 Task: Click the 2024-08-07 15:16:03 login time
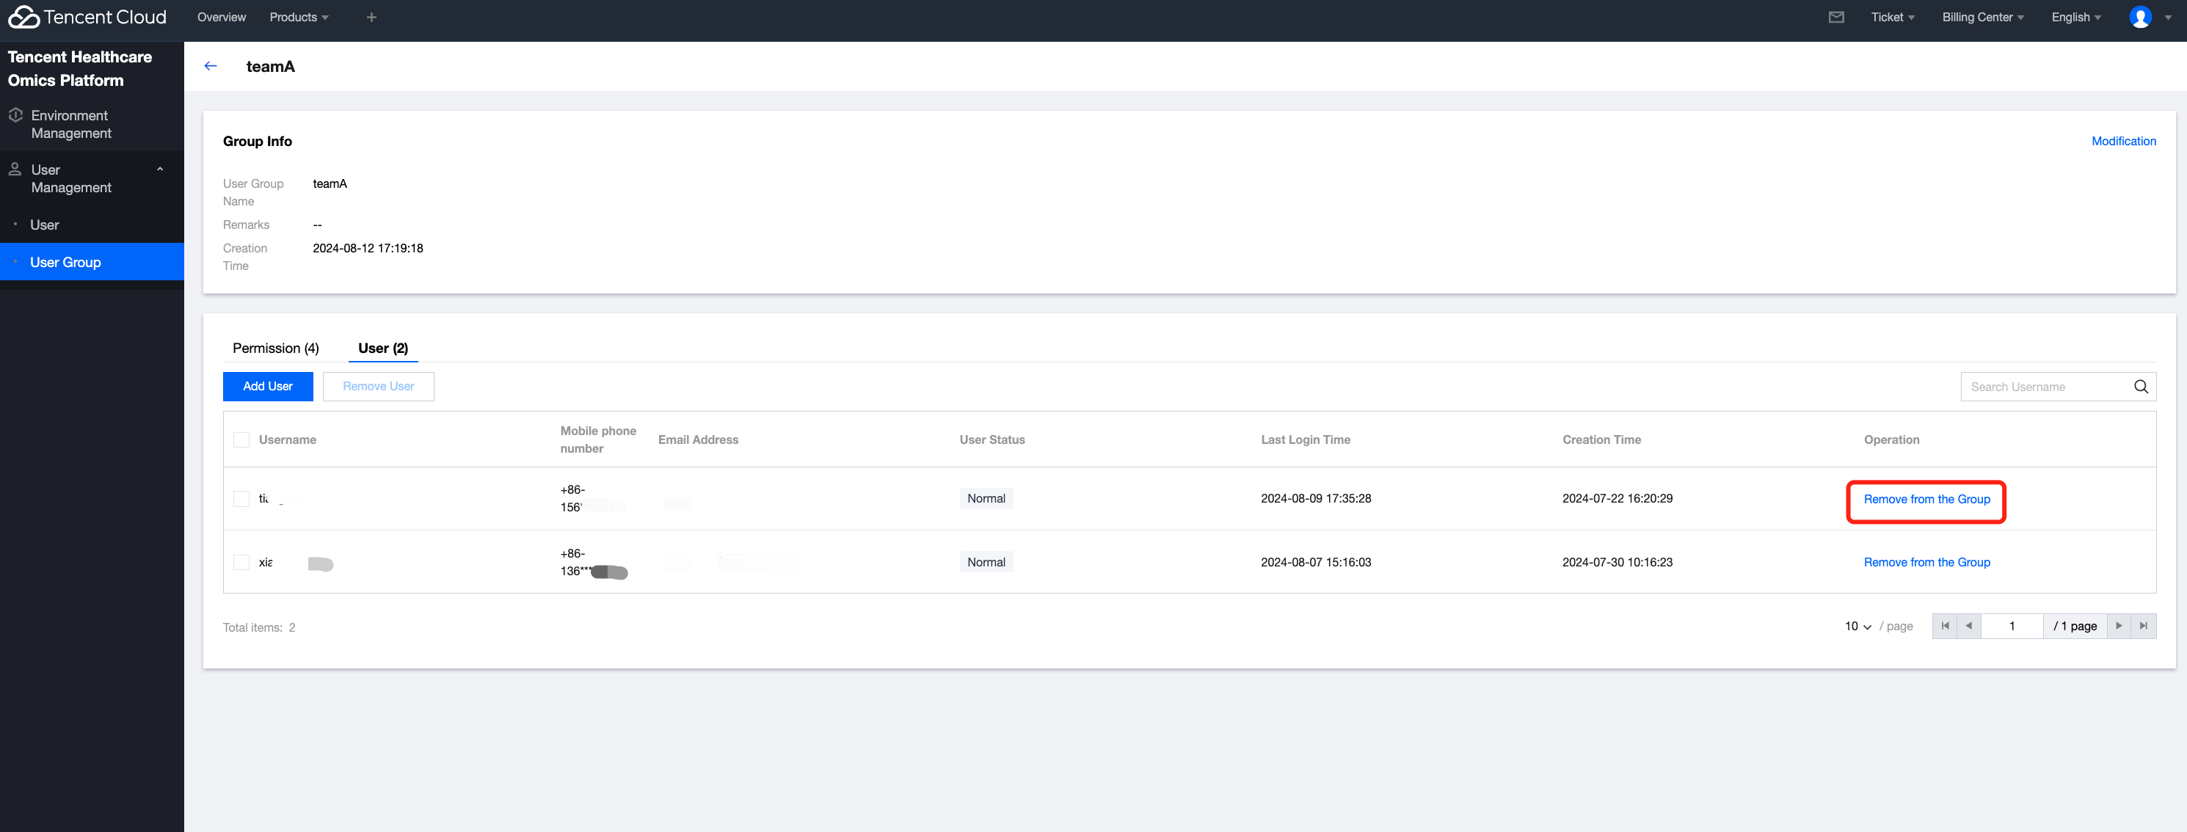[1316, 562]
